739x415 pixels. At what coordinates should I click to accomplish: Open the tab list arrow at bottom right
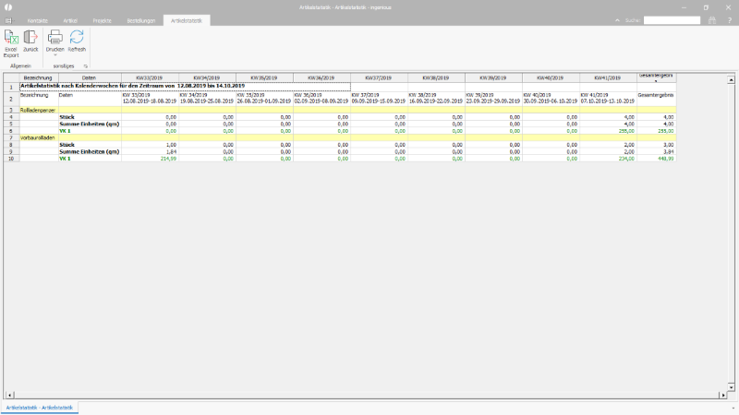tap(733, 408)
